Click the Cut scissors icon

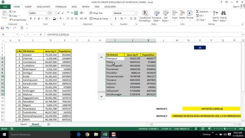(10, 11)
